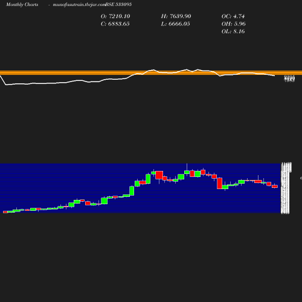Click the candlestick price axis labels column
The height and width of the screenshot is (302, 302).
[286, 188]
